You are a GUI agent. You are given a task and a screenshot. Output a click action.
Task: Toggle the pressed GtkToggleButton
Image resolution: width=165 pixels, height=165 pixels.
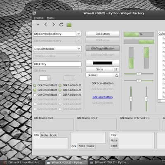[x=103, y=48]
